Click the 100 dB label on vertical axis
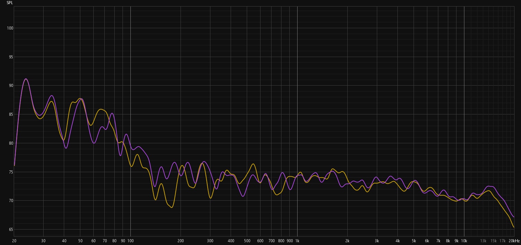 [9, 28]
